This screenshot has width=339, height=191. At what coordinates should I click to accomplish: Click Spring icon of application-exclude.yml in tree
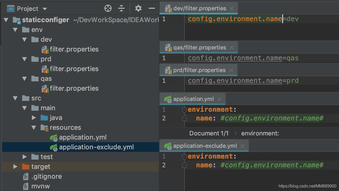click(54, 147)
